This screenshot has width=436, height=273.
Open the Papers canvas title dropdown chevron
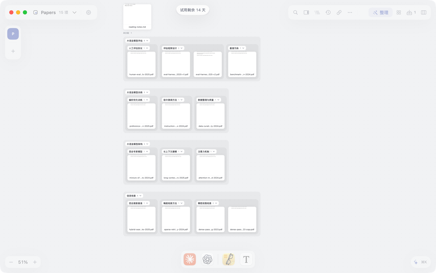74,13
